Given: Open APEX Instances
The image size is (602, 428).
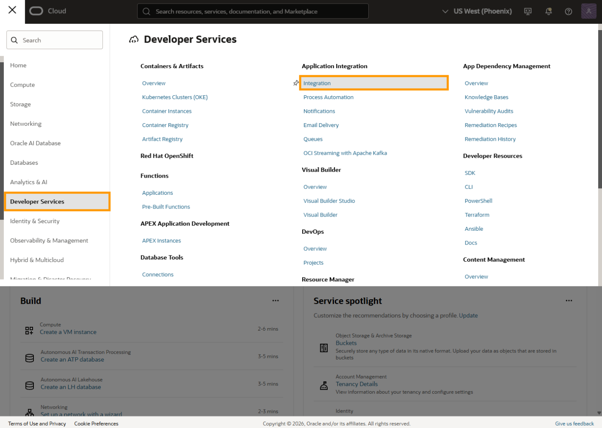Looking at the screenshot, I should click(161, 241).
